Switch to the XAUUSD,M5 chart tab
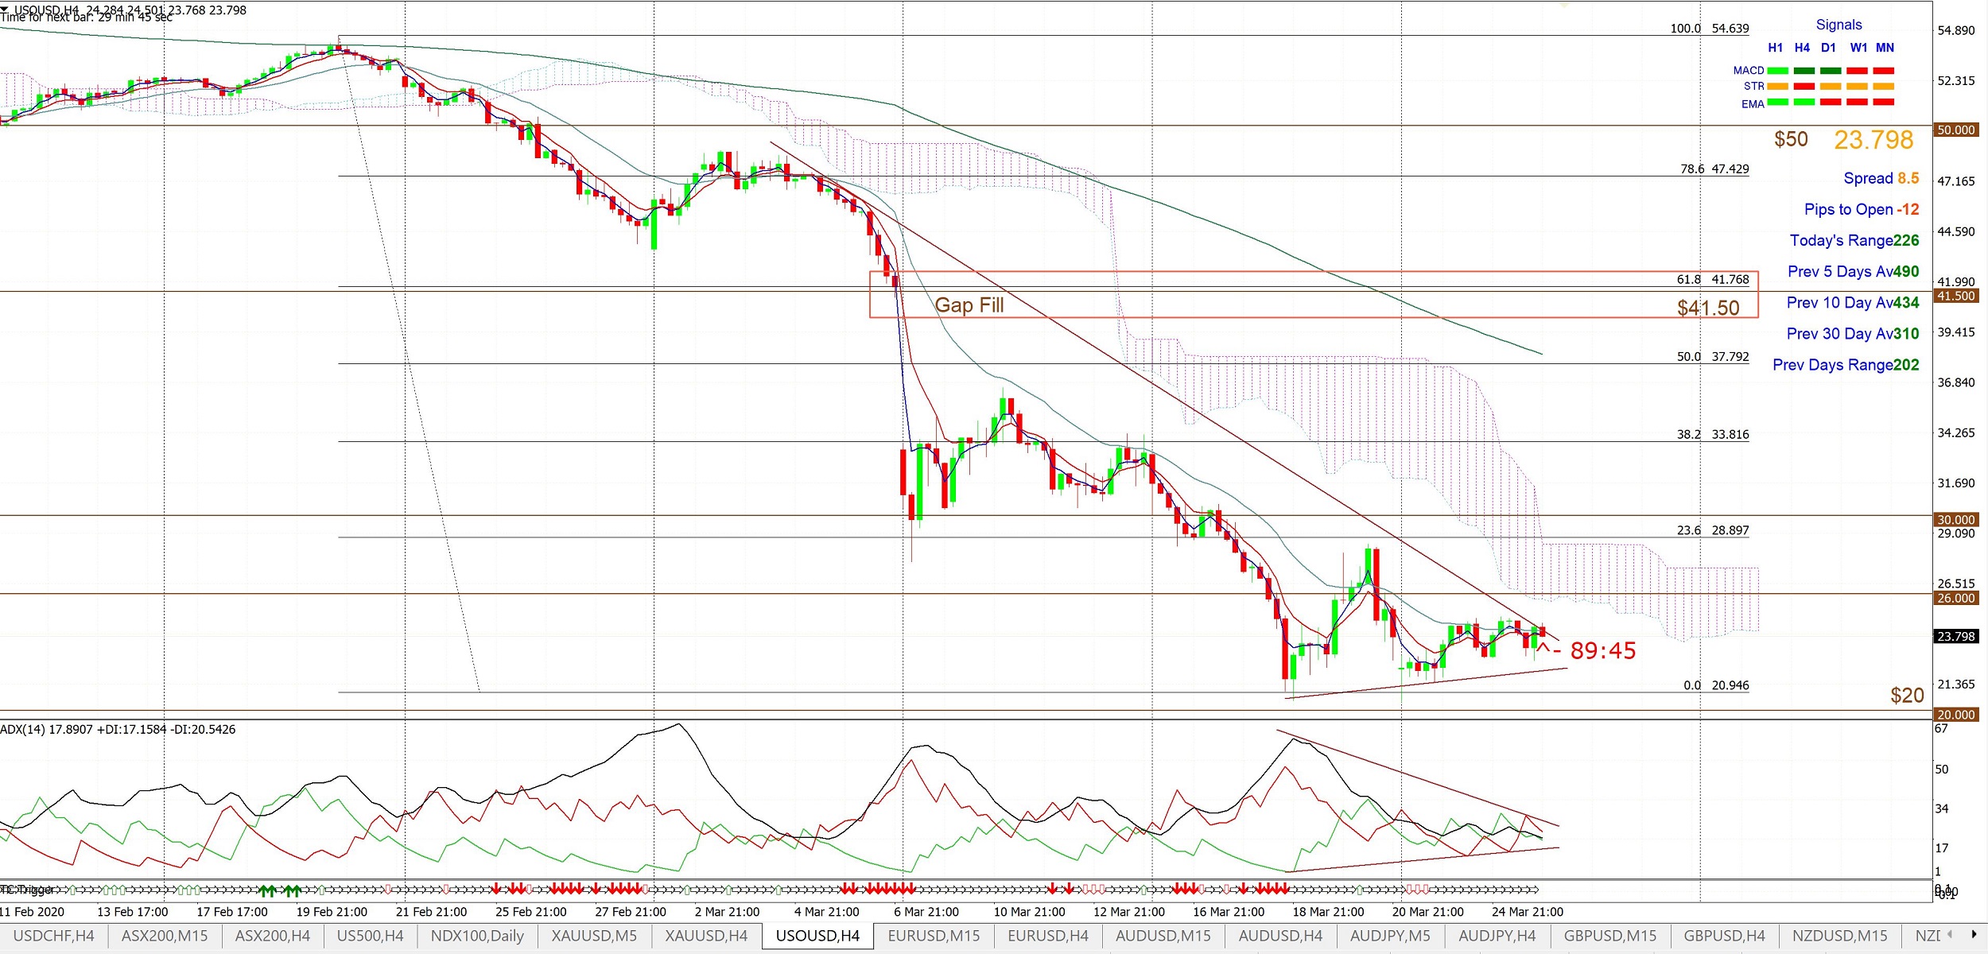The height and width of the screenshot is (954, 1988). pyautogui.click(x=595, y=936)
